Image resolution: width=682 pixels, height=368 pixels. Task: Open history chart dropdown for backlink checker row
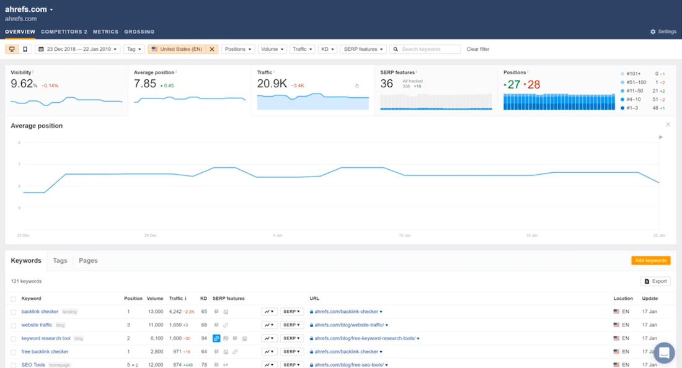coord(269,312)
